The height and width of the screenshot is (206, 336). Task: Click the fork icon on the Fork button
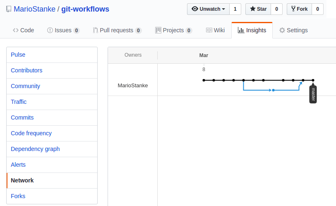click(x=293, y=9)
